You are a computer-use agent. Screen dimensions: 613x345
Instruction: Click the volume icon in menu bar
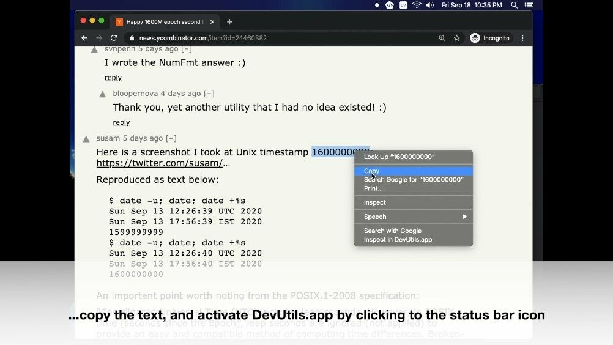point(430,5)
